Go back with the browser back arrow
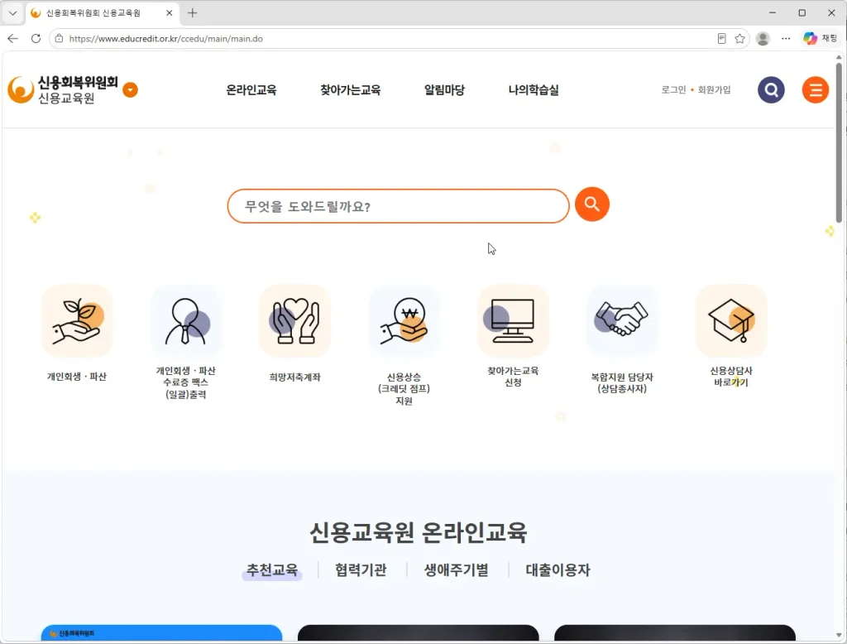 click(x=13, y=38)
